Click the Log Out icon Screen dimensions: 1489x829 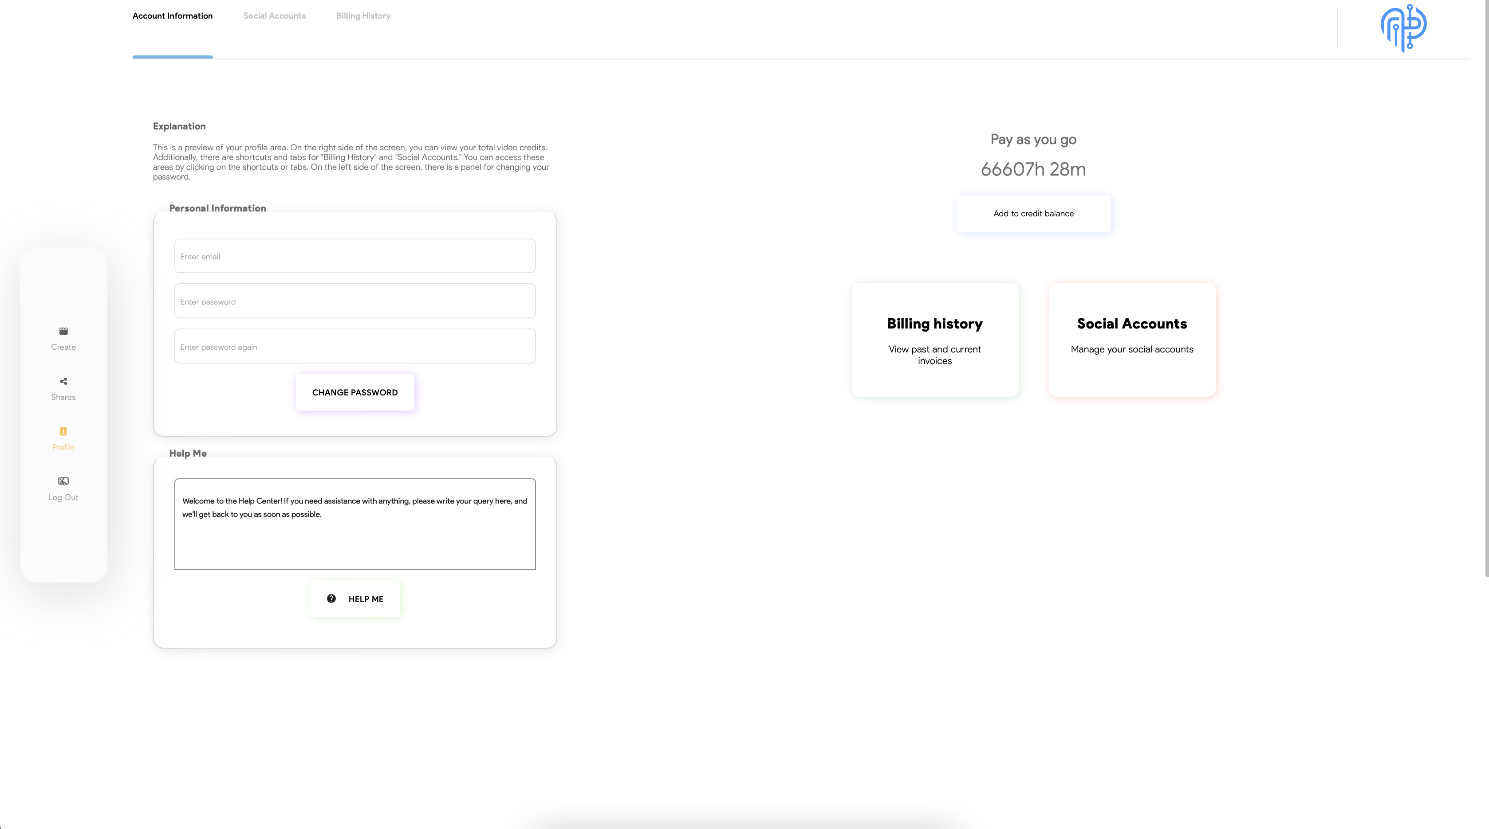click(x=63, y=481)
